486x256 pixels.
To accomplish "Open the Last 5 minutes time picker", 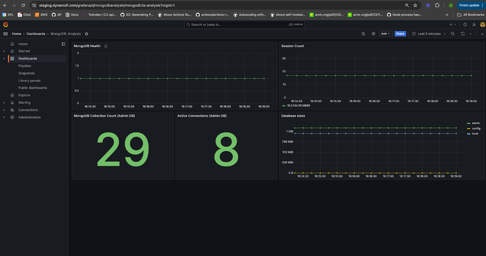I will pos(429,34).
